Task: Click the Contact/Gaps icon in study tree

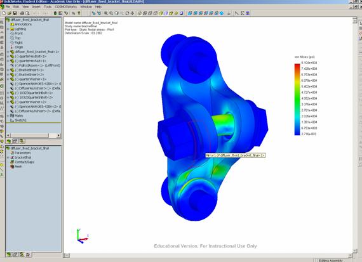Action: (x=12, y=162)
